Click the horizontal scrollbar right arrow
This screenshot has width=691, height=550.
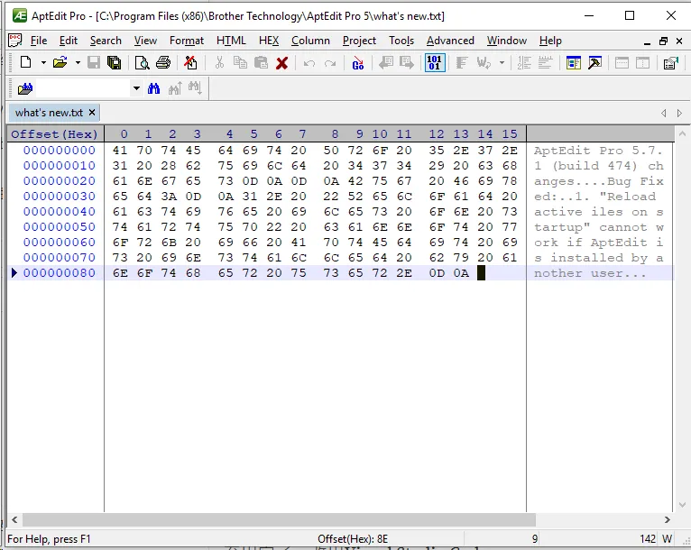pyautogui.click(x=668, y=519)
